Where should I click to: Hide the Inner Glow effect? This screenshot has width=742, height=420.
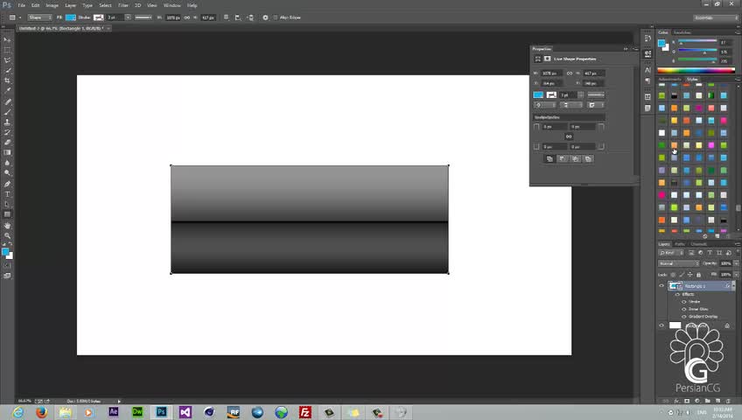(683, 309)
